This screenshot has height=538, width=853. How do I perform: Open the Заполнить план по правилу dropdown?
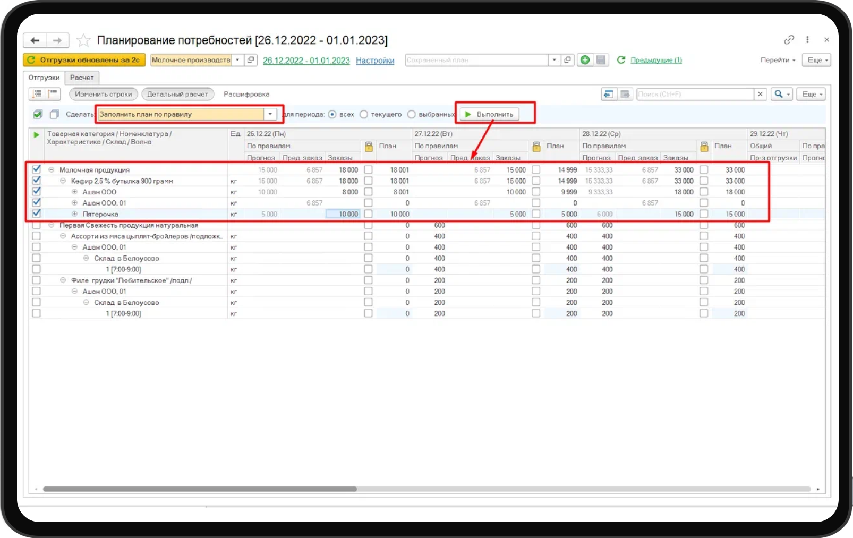point(270,114)
